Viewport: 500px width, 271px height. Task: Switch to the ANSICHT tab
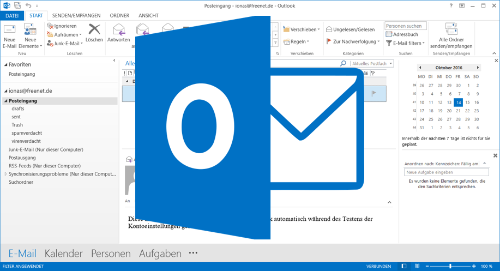(148, 15)
